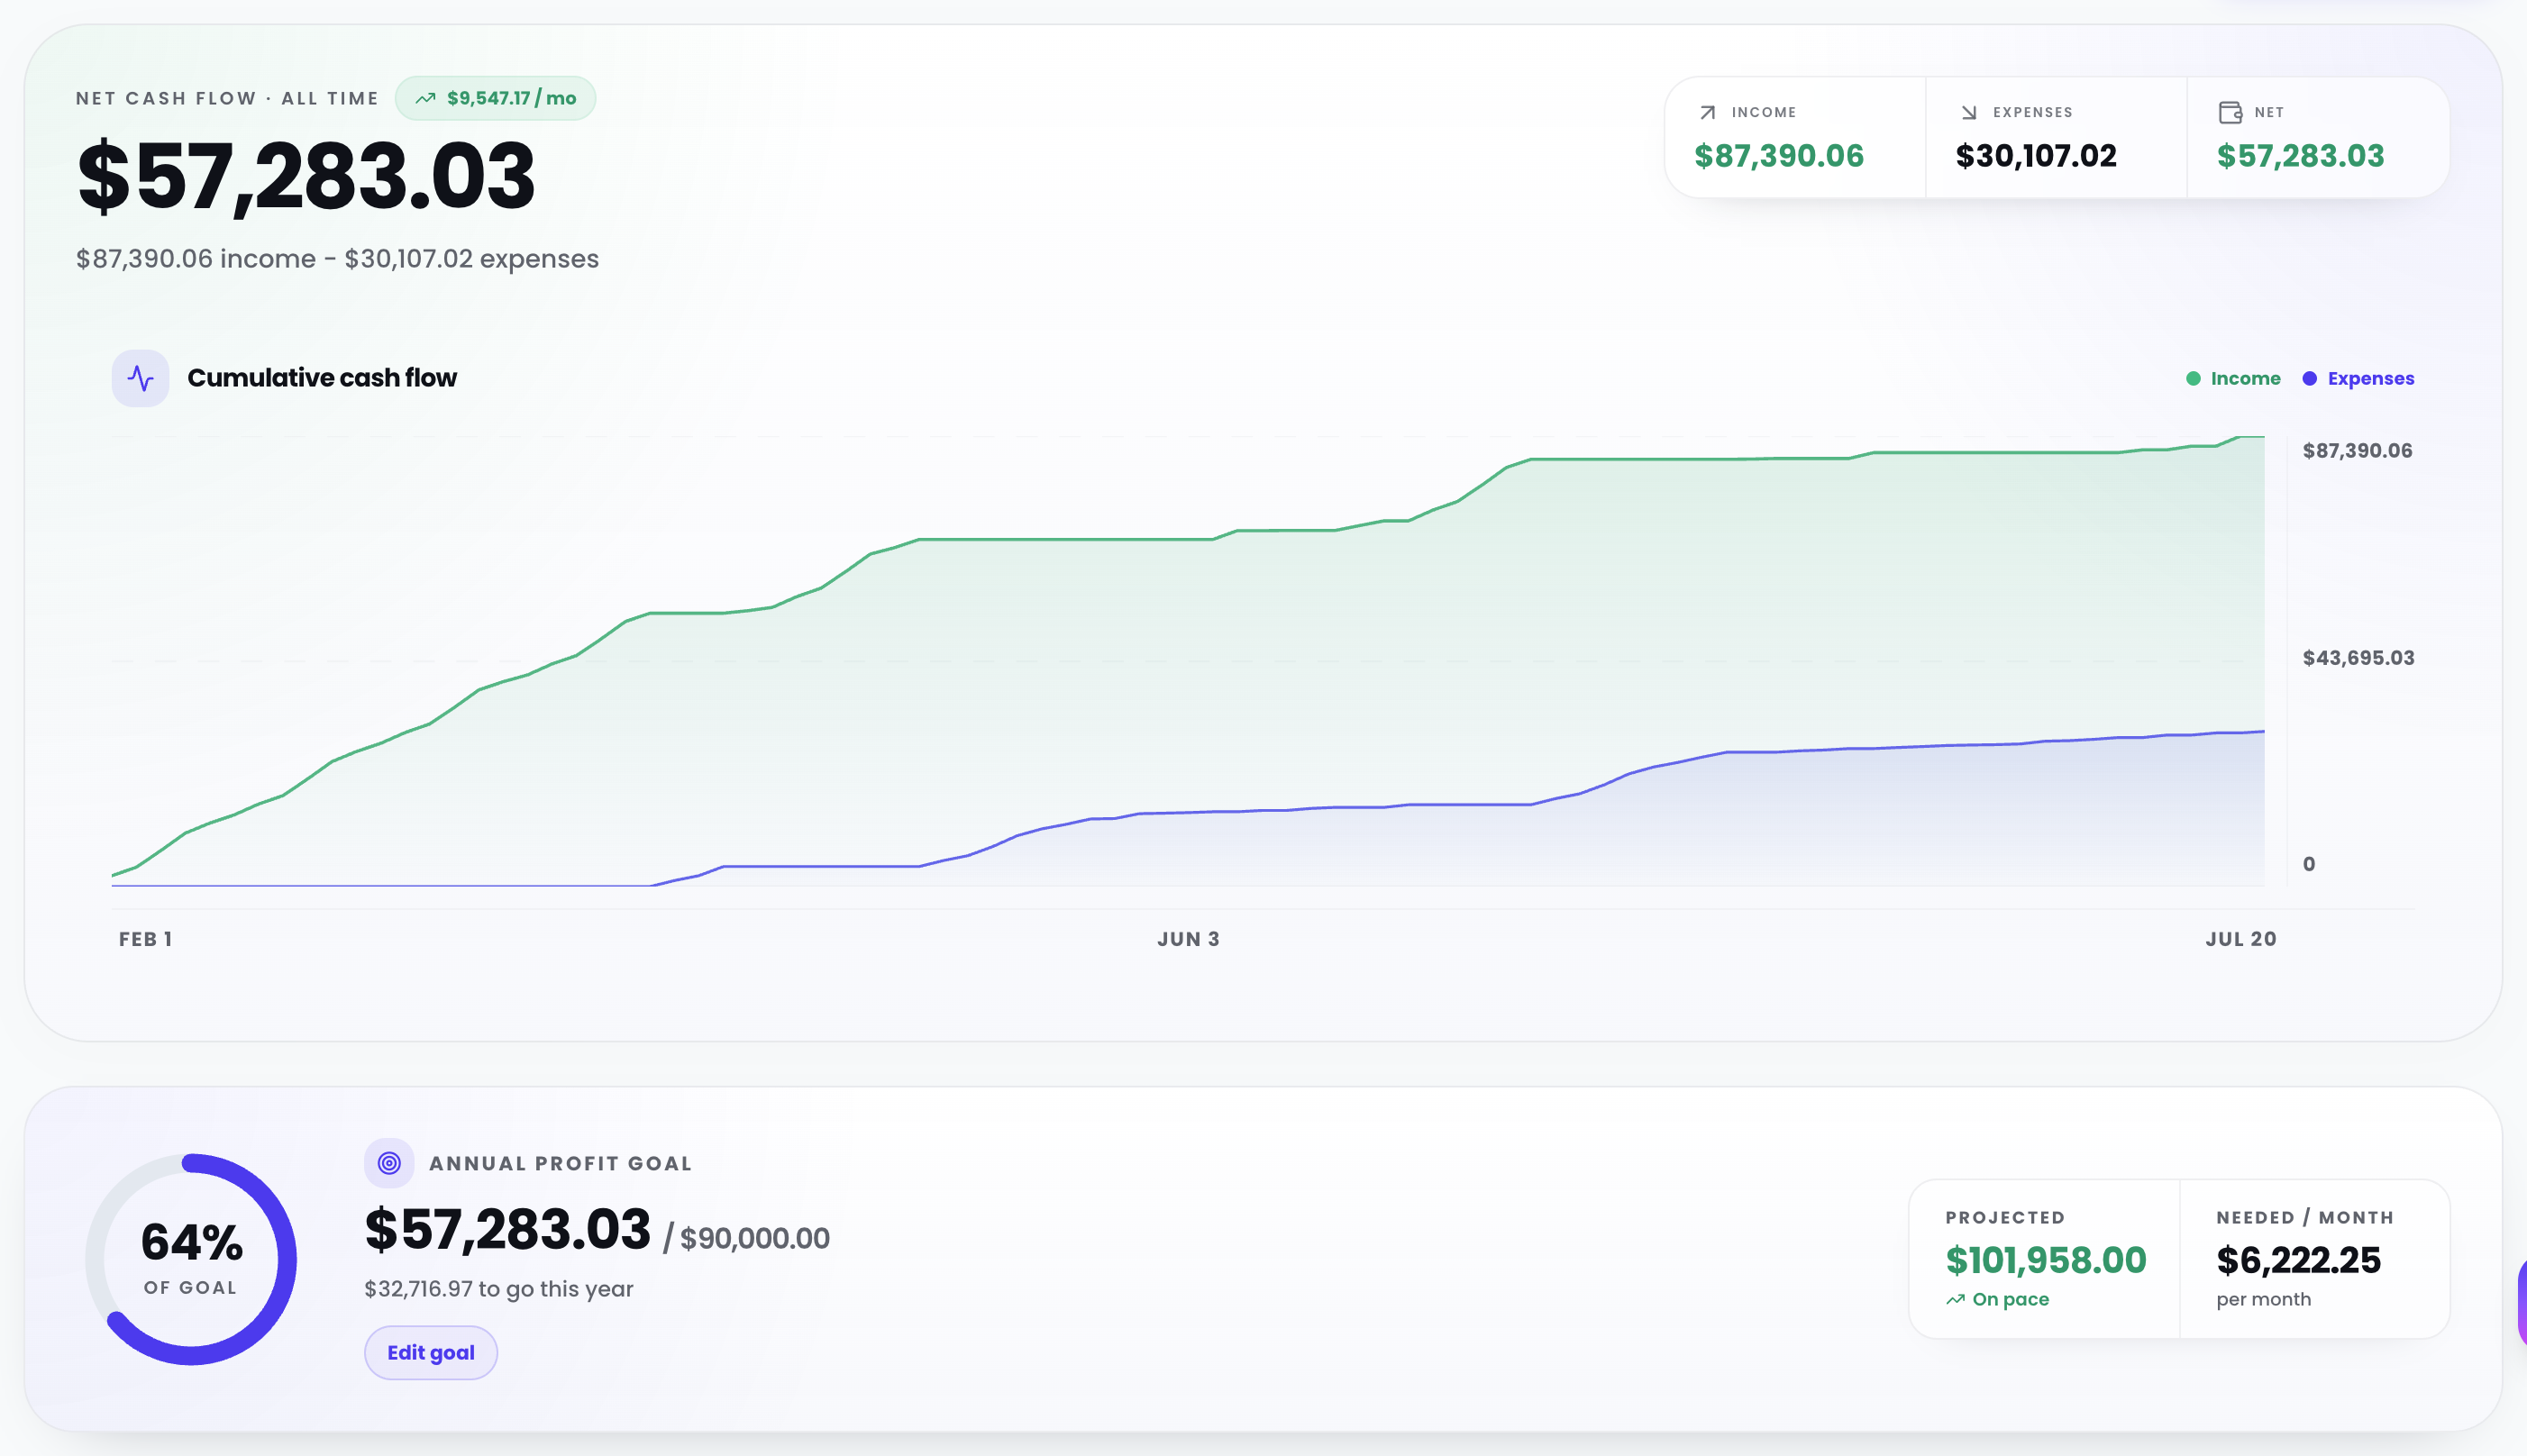Toggle the Income series legend
2527x1456 pixels.
pyautogui.click(x=2233, y=378)
